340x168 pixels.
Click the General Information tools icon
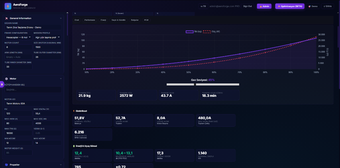click(x=7, y=18)
